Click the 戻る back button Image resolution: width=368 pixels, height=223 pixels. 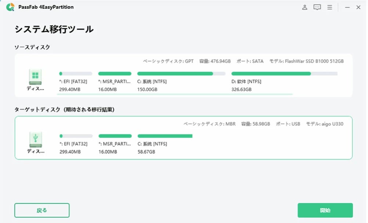pyautogui.click(x=42, y=210)
